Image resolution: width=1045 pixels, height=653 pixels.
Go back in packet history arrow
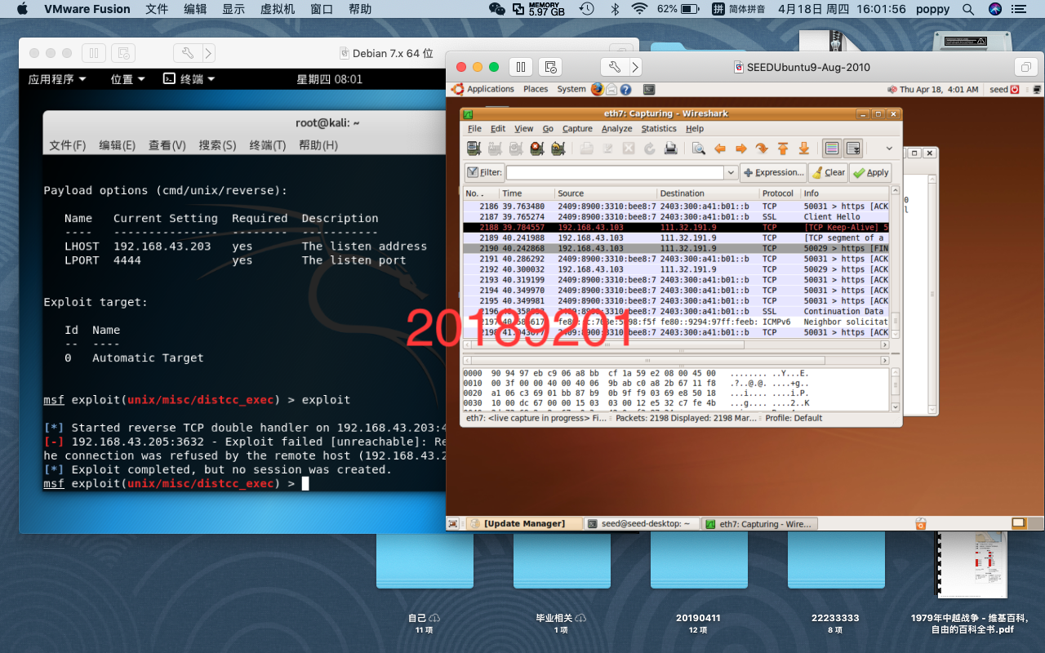(x=720, y=148)
